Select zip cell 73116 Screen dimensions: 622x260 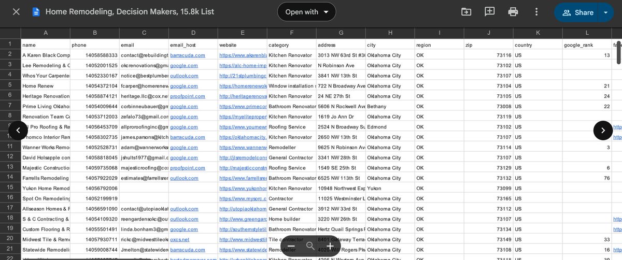point(488,55)
